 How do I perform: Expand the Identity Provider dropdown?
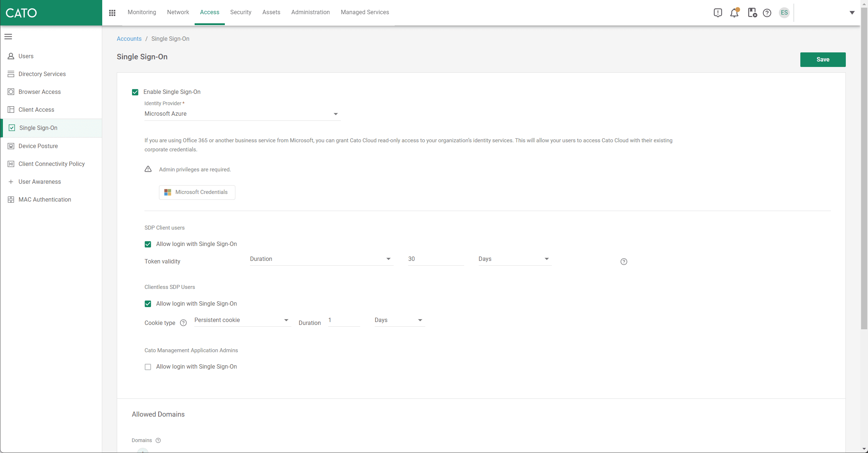point(335,114)
